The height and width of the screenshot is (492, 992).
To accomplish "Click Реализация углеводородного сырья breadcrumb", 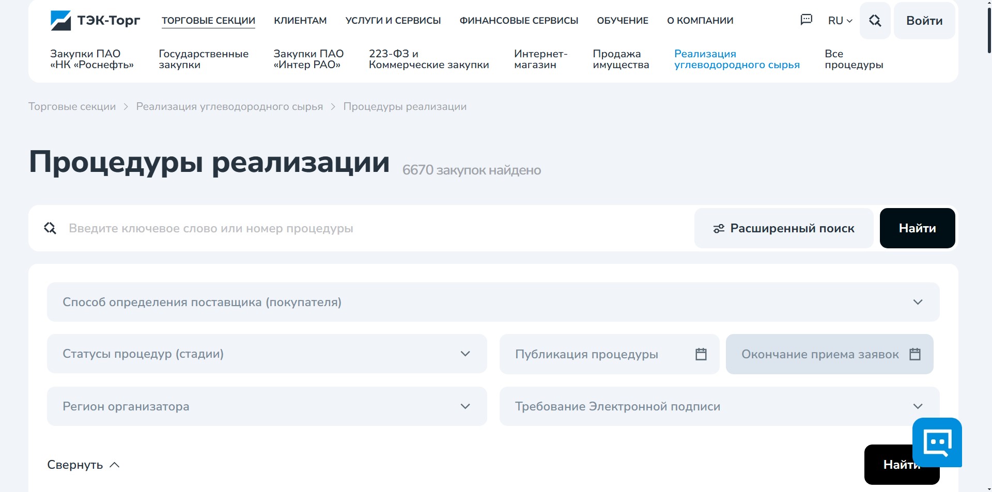I will point(229,106).
